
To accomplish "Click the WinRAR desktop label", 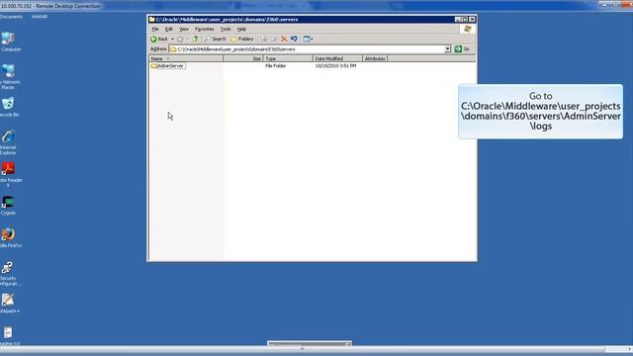I will pyautogui.click(x=40, y=17).
